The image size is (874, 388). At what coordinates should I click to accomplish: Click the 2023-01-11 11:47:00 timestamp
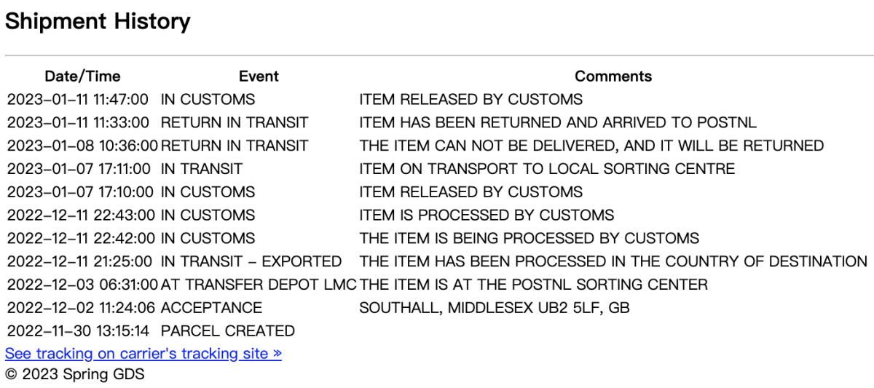tap(78, 99)
